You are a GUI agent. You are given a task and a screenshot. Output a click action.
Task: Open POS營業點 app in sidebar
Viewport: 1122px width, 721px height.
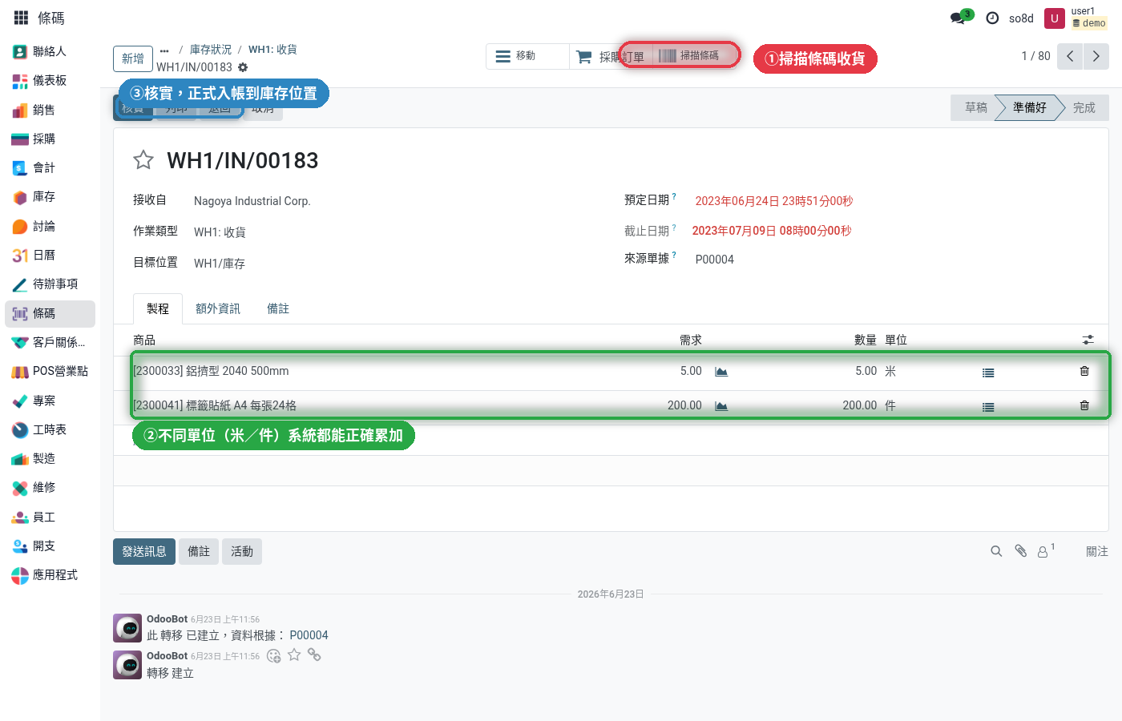50,371
